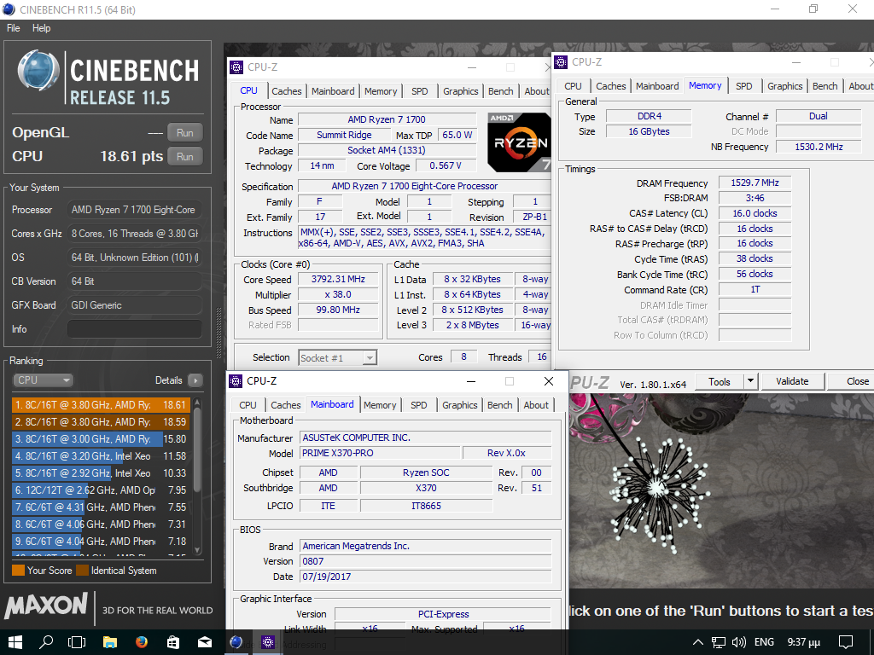Expand the Tools dropdown arrow in CPU-Z
The width and height of the screenshot is (874, 655).
point(750,381)
